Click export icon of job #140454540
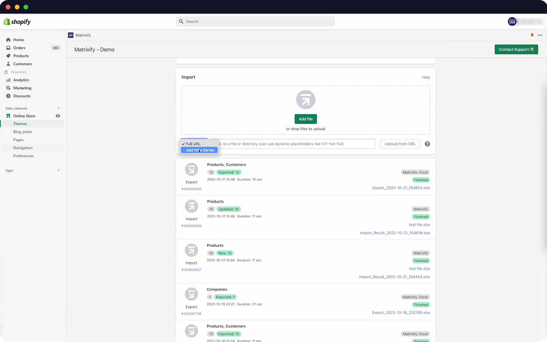Viewport: 547px width, 342px height. coord(192,170)
